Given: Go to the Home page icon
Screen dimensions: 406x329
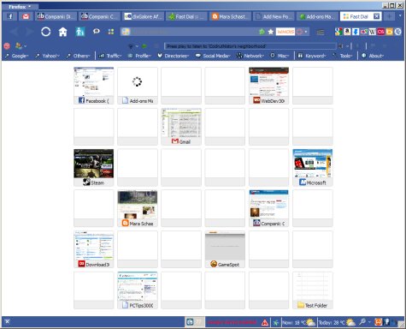Looking at the screenshot, I should (62, 32).
